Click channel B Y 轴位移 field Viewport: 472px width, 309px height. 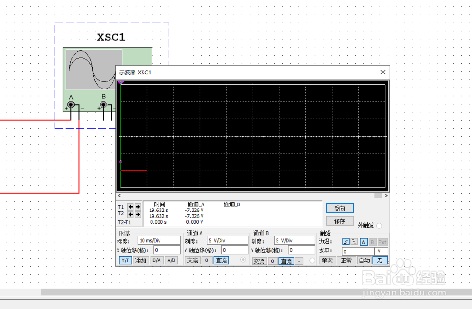pos(302,250)
